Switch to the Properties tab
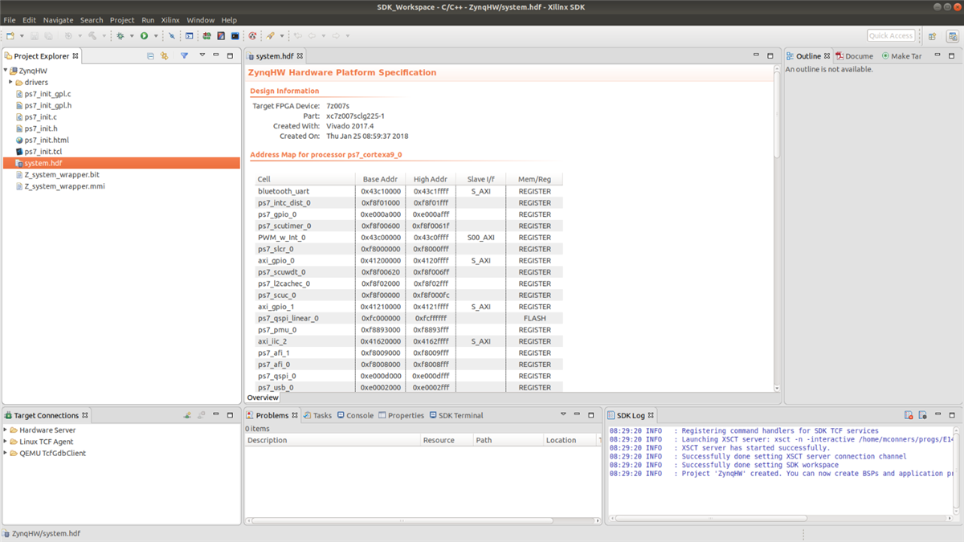The width and height of the screenshot is (964, 542). 401,415
